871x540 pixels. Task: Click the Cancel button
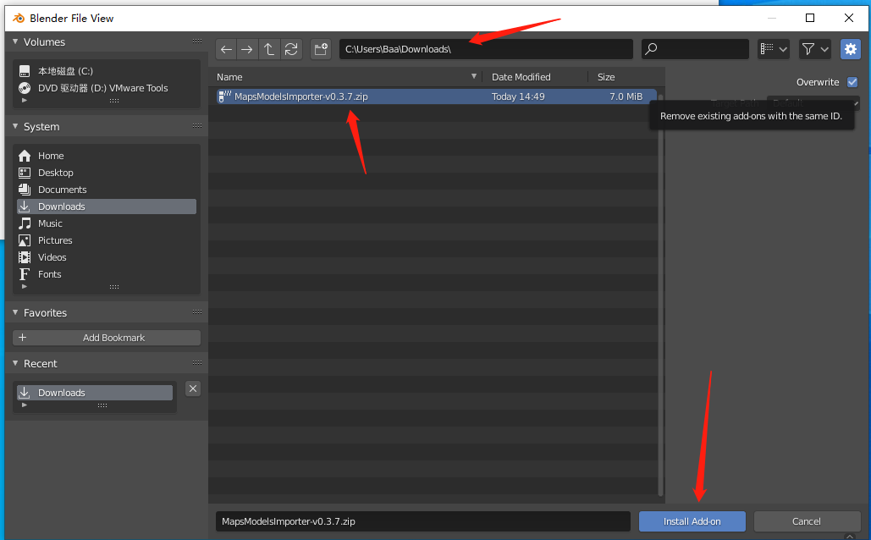coord(807,521)
